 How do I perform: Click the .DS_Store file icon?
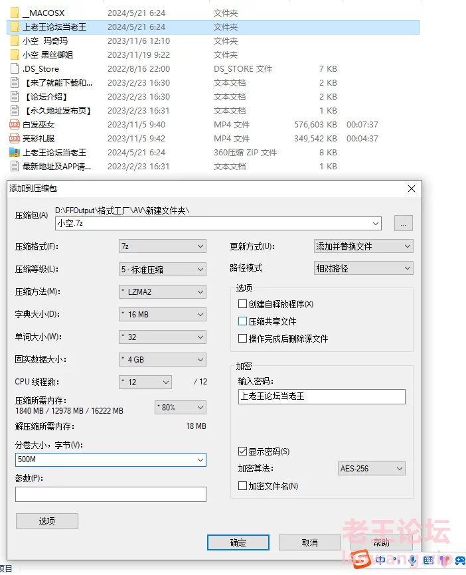(x=15, y=69)
